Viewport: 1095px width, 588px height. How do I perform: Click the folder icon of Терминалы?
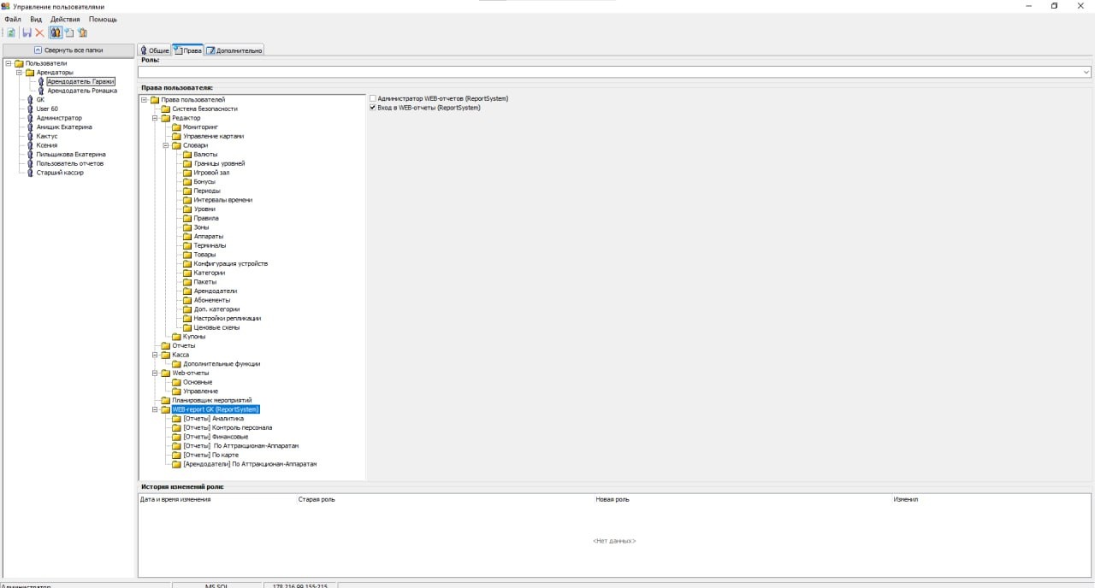coord(187,245)
